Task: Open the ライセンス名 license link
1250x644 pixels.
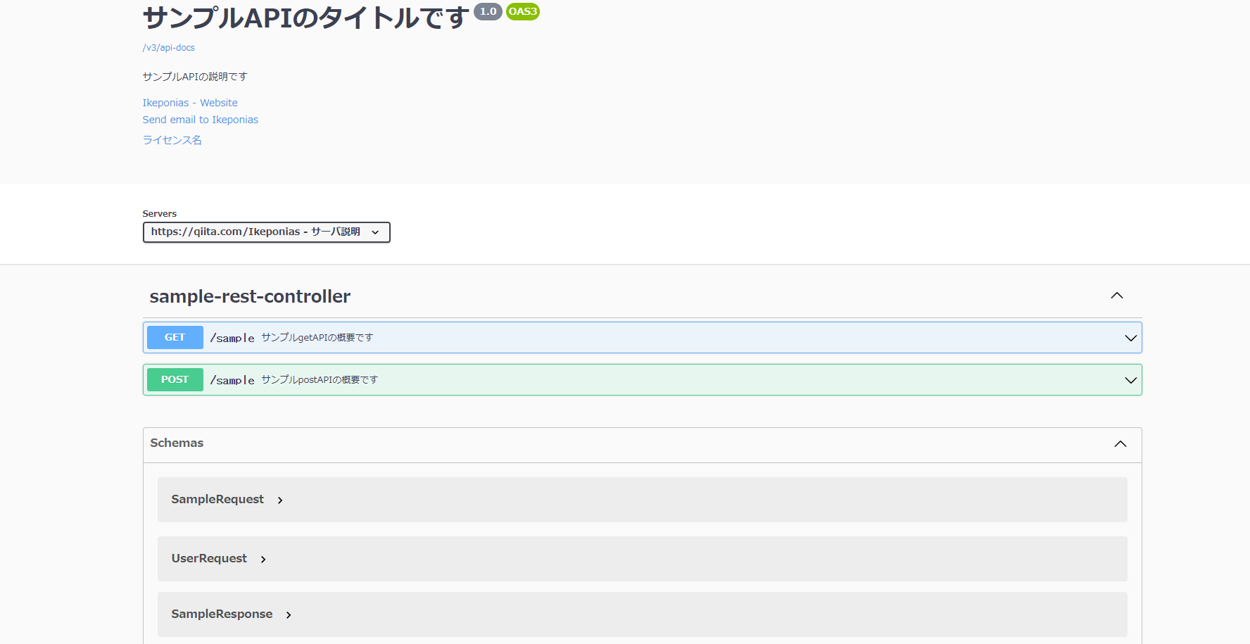Action: [x=172, y=140]
